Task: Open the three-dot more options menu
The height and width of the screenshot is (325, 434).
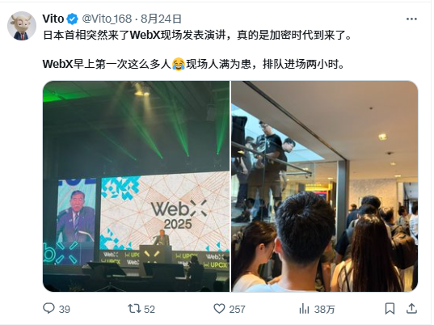Action: pyautogui.click(x=411, y=19)
